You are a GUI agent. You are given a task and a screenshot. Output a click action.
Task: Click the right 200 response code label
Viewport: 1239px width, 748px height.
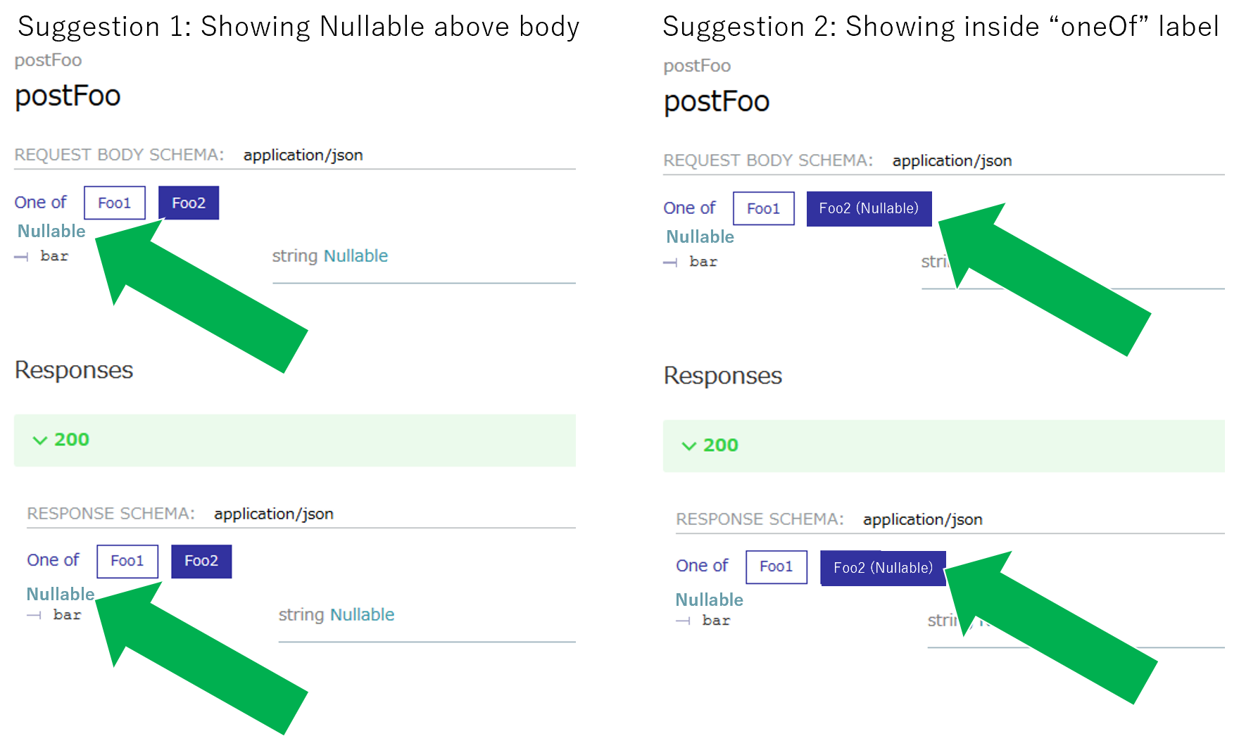point(721,445)
